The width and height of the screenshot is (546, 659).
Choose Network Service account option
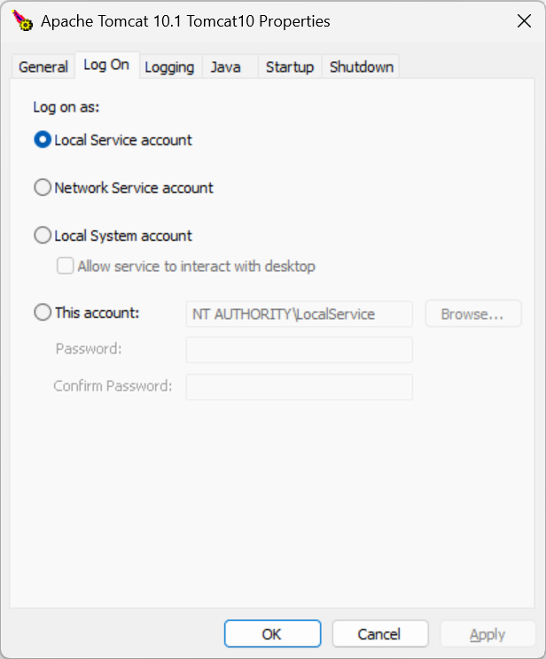coord(43,188)
